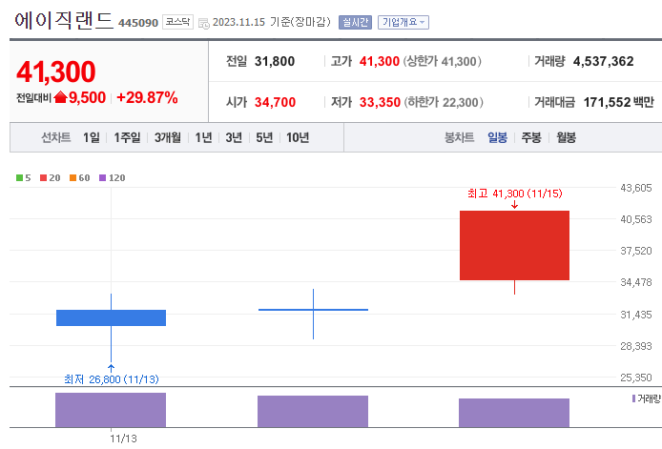The image size is (662, 449).
Task: Click the 거래대금 value 171,552
Action: 607,102
